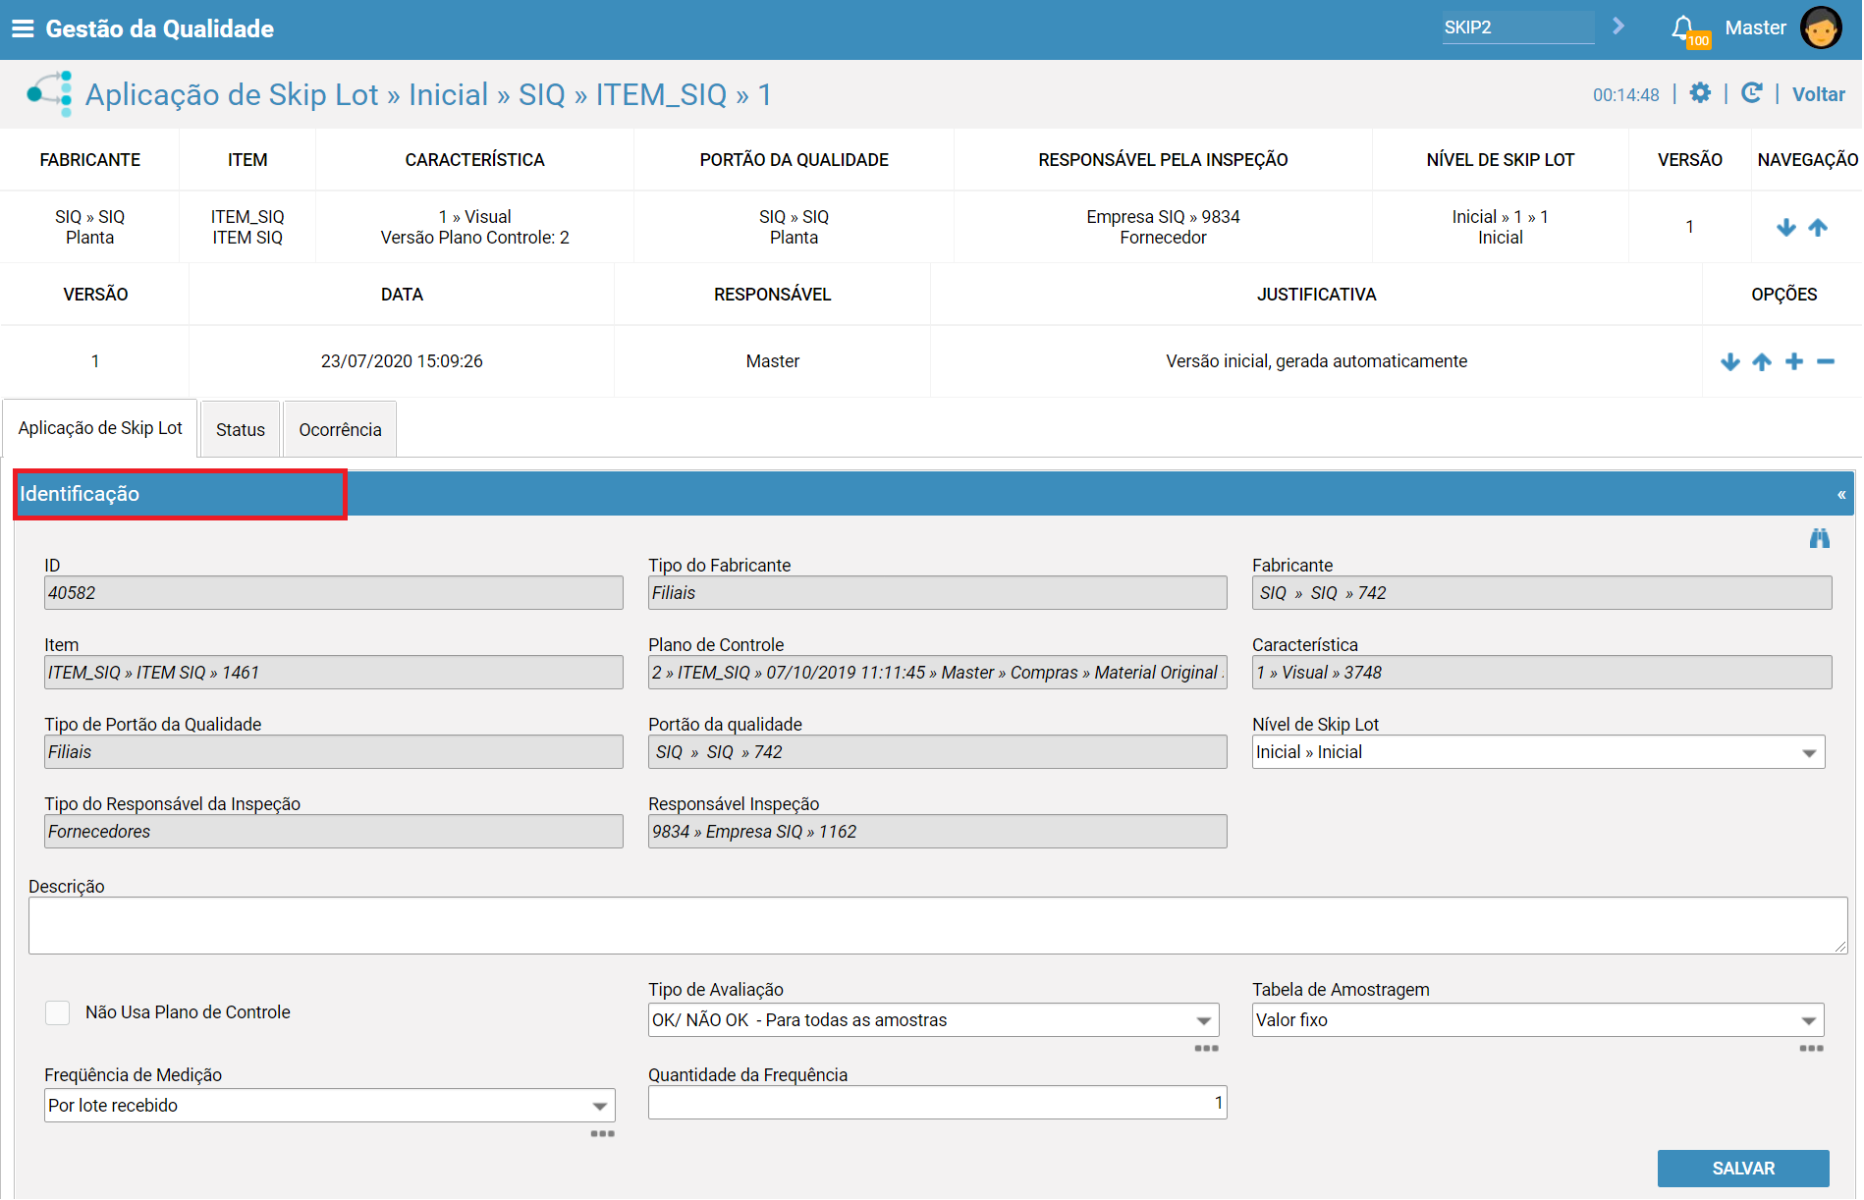Image resolution: width=1864 pixels, height=1200 pixels.
Task: Expand the Tipo de Avaliação dropdown
Action: [932, 1020]
